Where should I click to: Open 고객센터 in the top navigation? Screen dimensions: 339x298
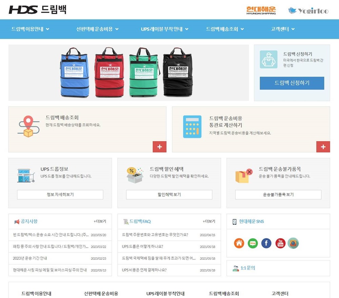[x=280, y=29]
